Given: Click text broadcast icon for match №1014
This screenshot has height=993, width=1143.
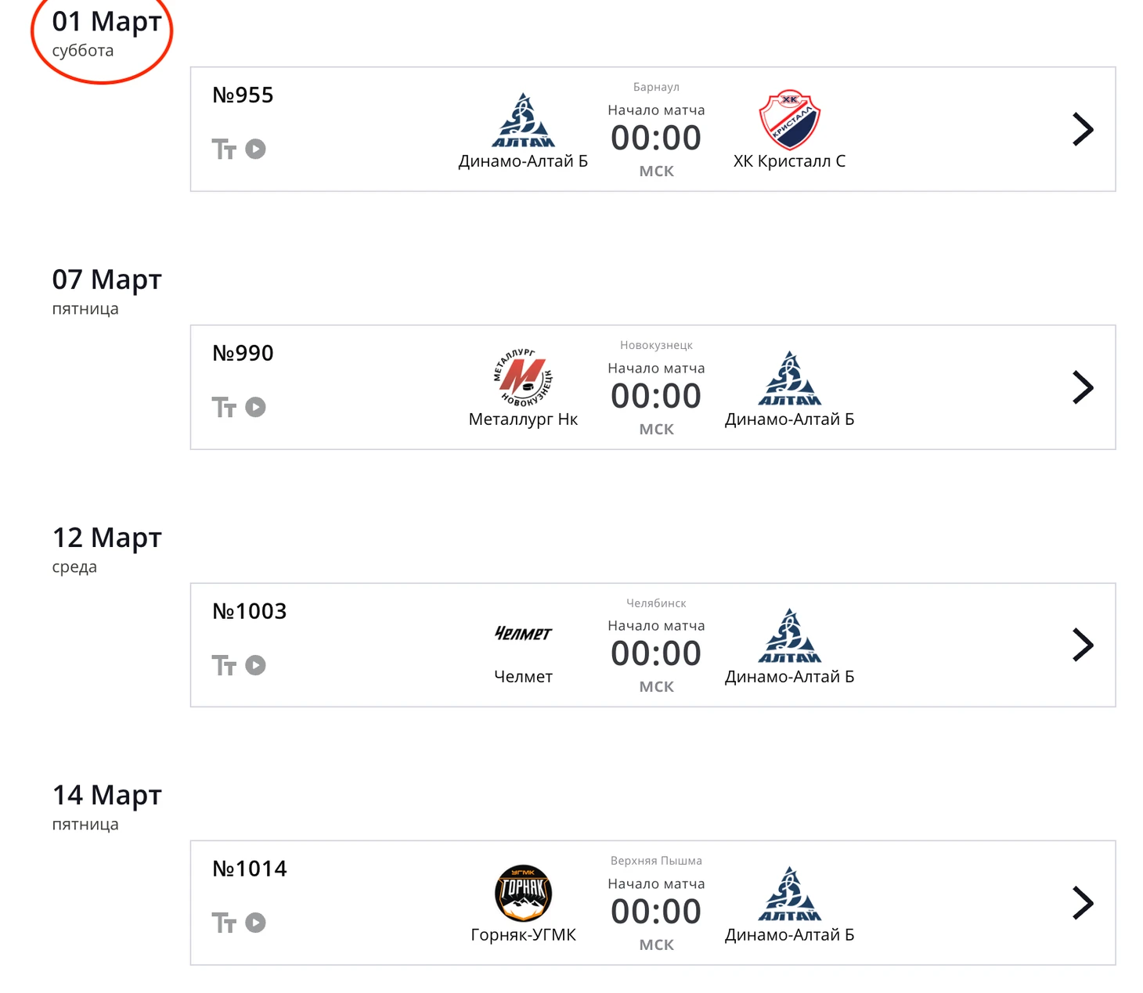Looking at the screenshot, I should click(224, 923).
